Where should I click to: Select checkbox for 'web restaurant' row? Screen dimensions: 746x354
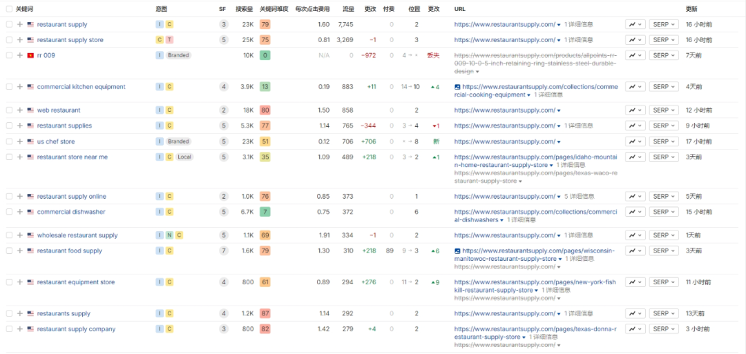(x=9, y=110)
